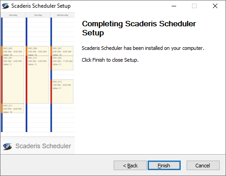
Task: Select the Monday column header
Action: tap(13, 15)
